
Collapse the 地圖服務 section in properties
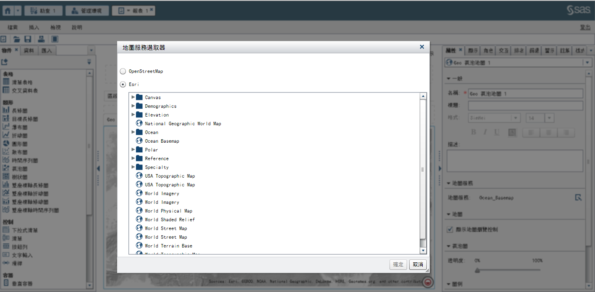(449, 183)
